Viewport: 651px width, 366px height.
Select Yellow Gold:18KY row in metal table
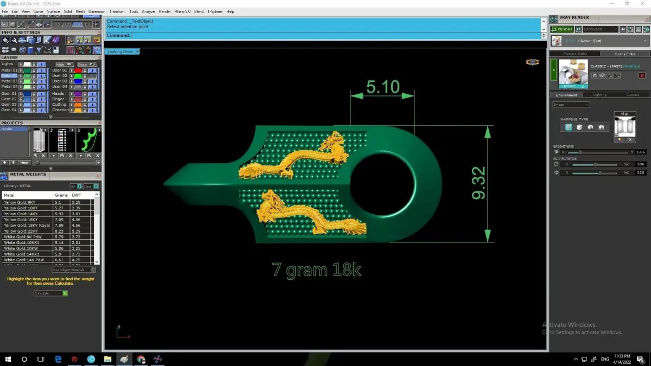48,220
